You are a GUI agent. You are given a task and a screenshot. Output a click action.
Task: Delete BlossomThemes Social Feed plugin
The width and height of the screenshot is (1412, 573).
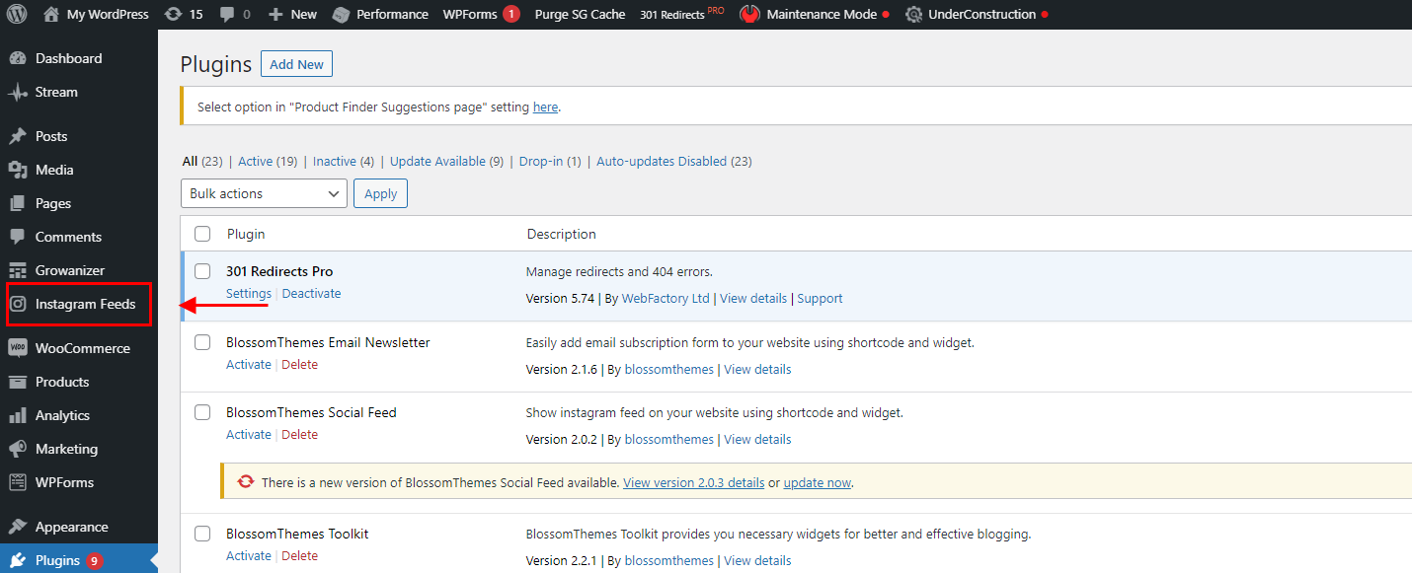(299, 434)
